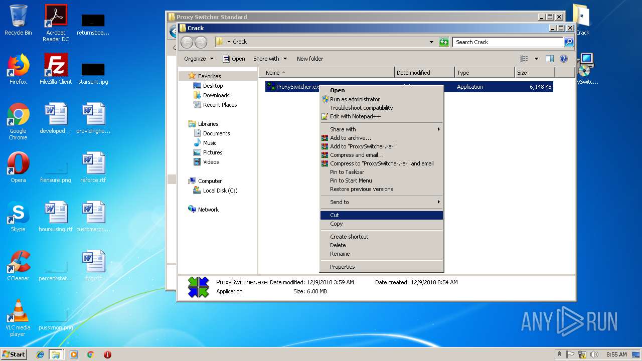
Task: Click the New folder button
Action: (310, 59)
